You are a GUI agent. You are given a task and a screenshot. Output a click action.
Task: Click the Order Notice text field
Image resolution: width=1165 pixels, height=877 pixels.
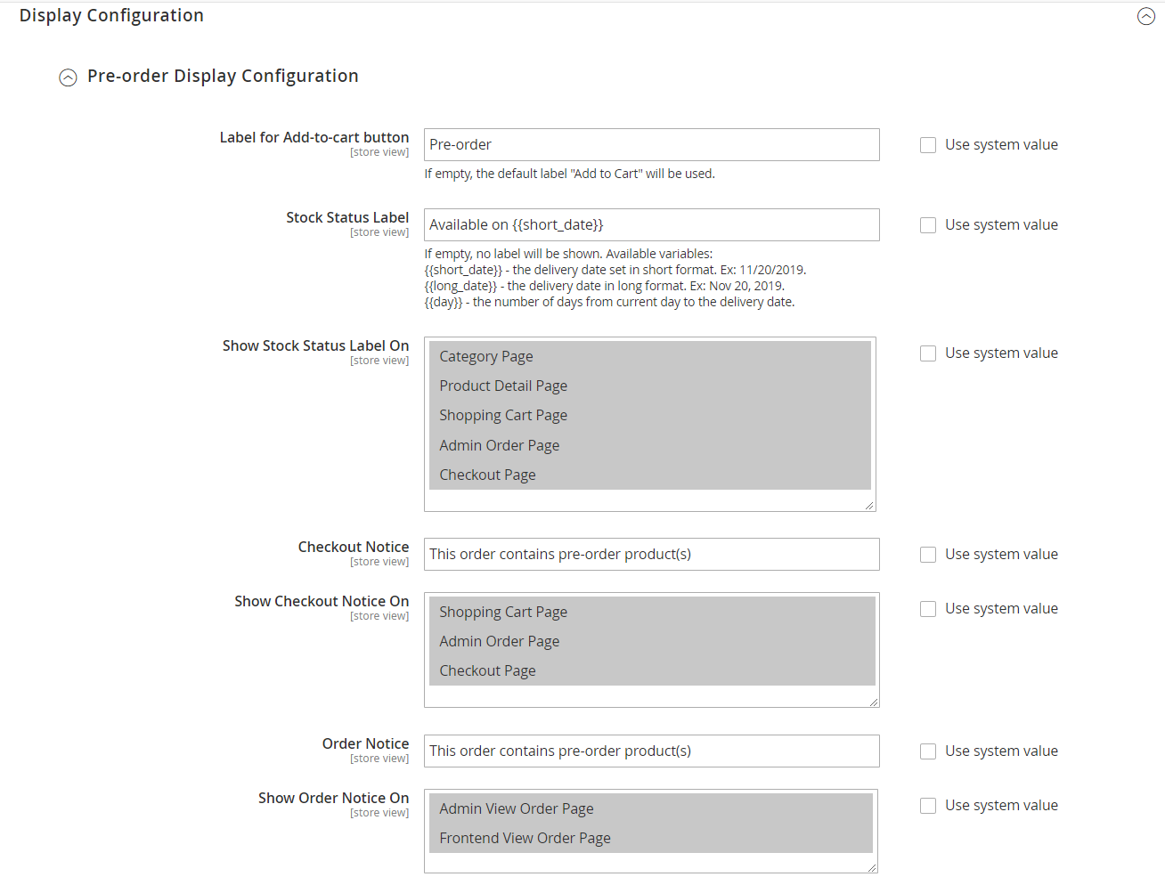(x=651, y=751)
